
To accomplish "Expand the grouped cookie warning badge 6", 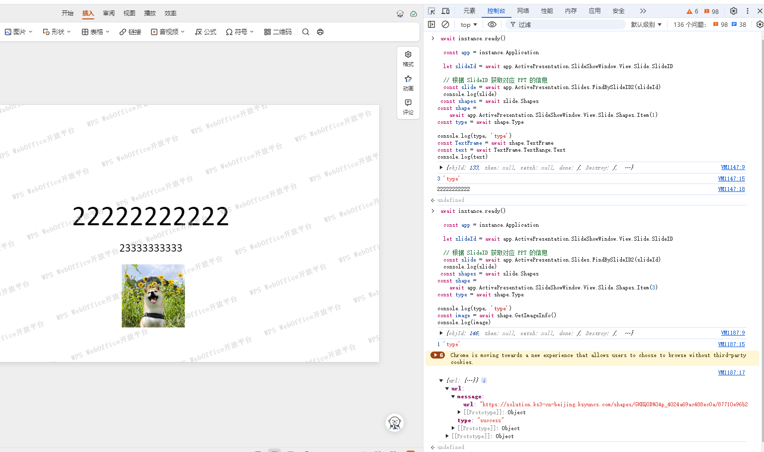I will pos(437,355).
